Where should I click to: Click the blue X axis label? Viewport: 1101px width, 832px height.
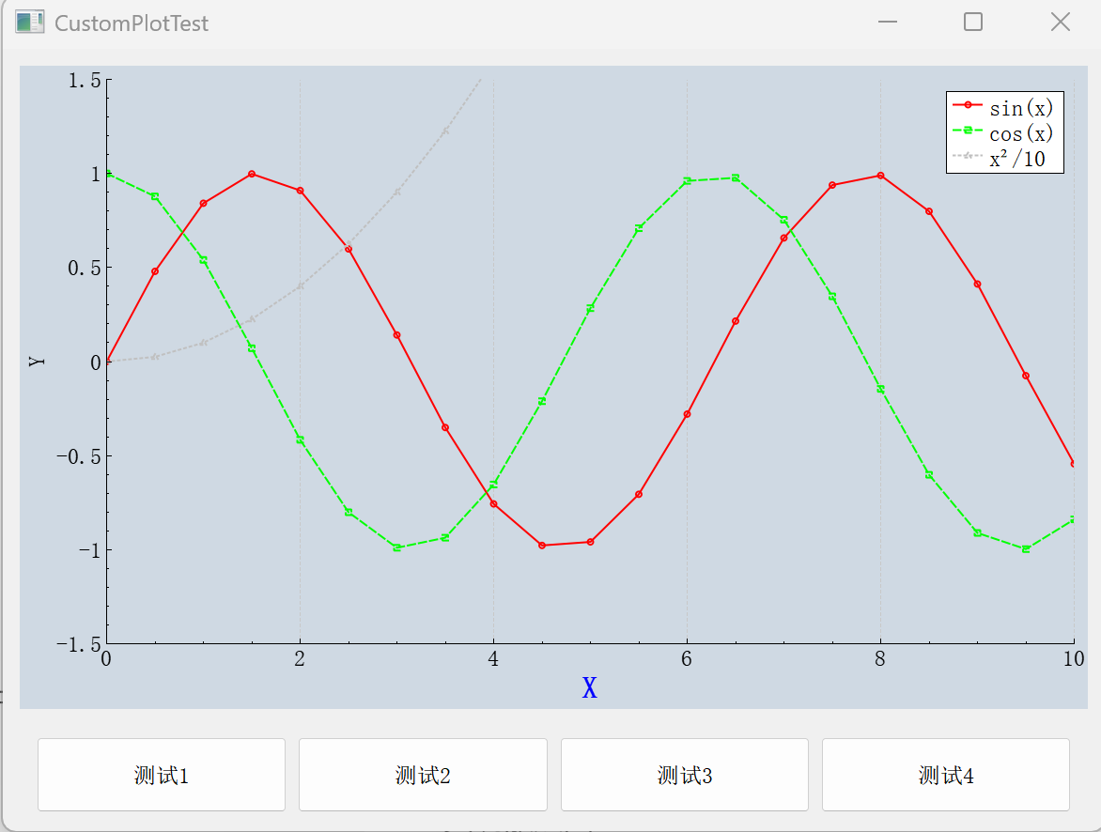pos(590,687)
